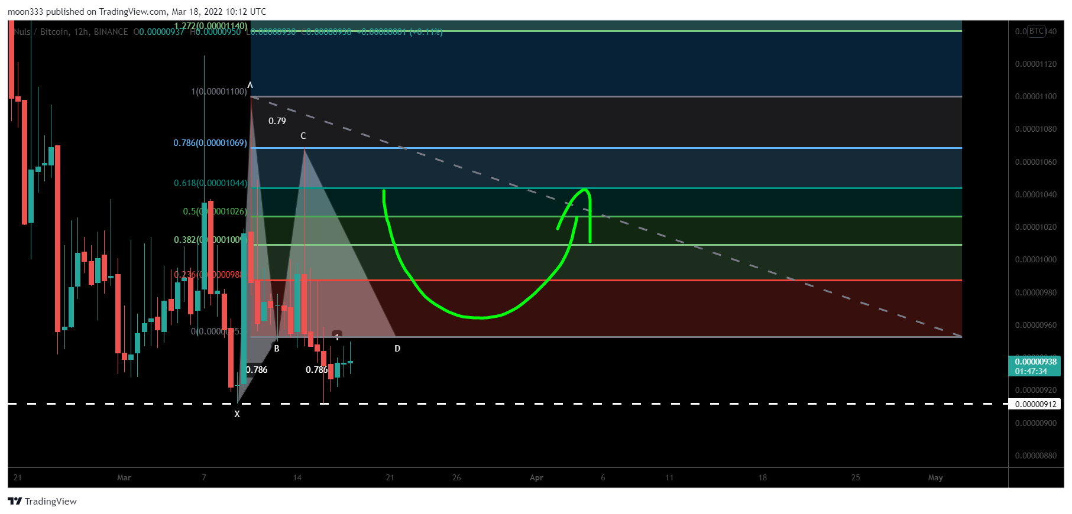Click the date label 25 on time axis

856,477
